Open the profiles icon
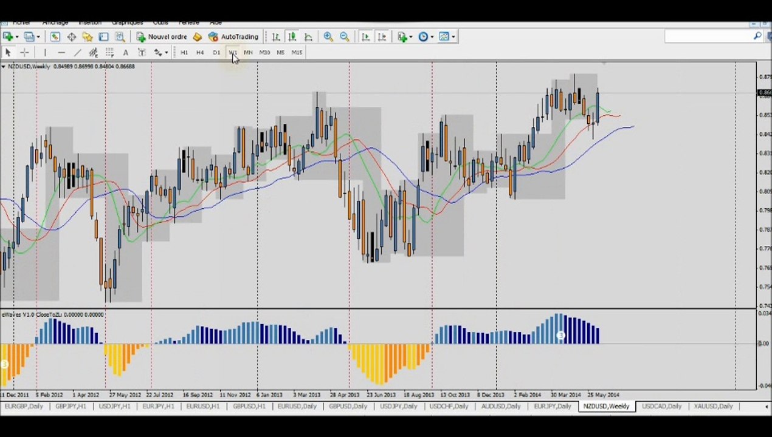 coord(28,37)
